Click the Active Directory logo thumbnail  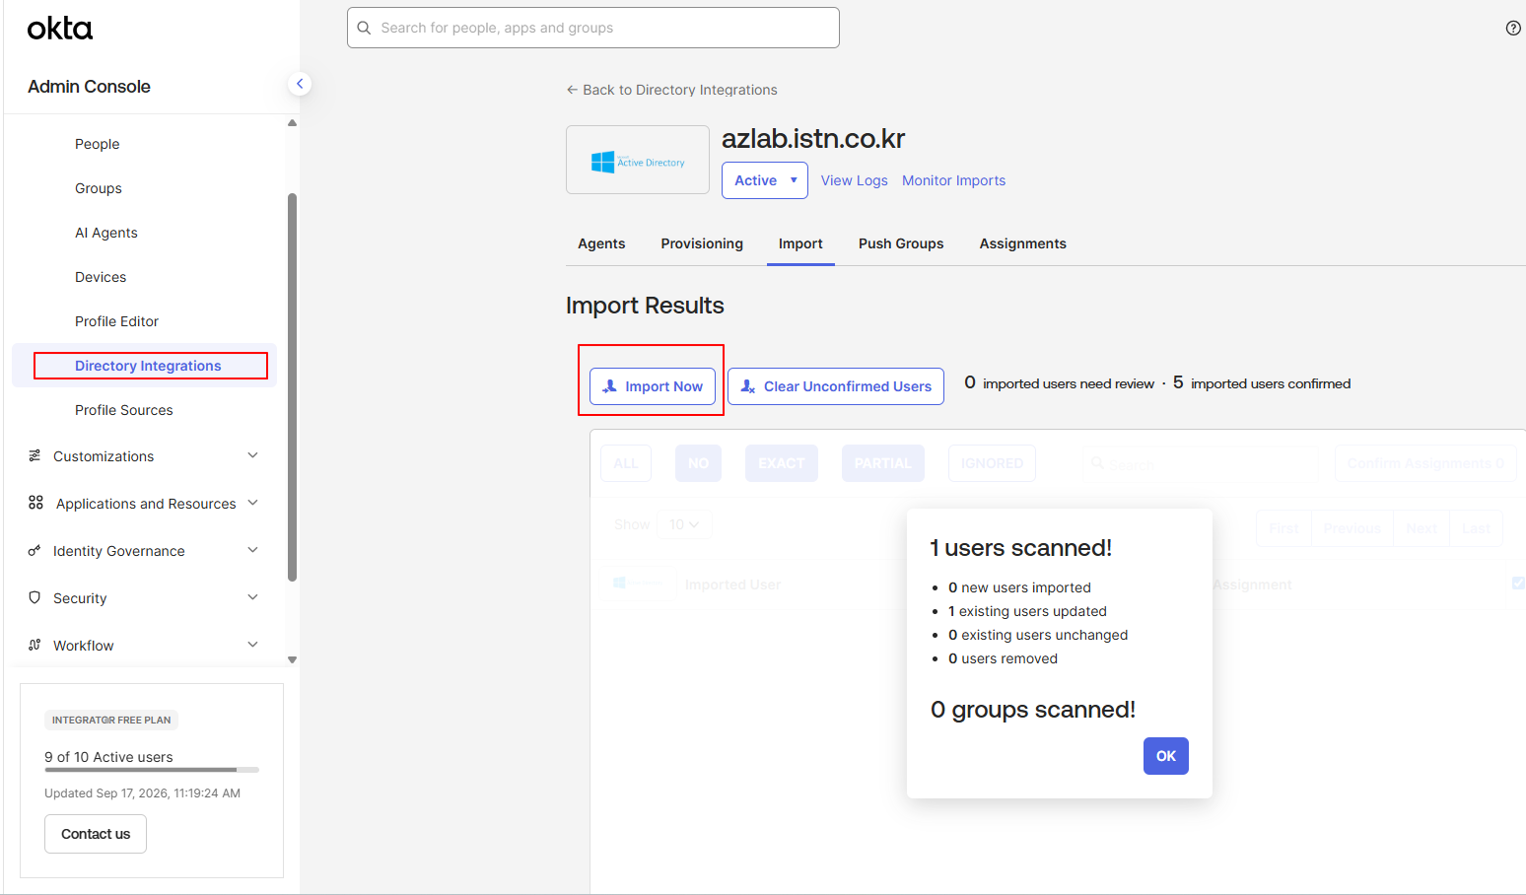pos(638,160)
